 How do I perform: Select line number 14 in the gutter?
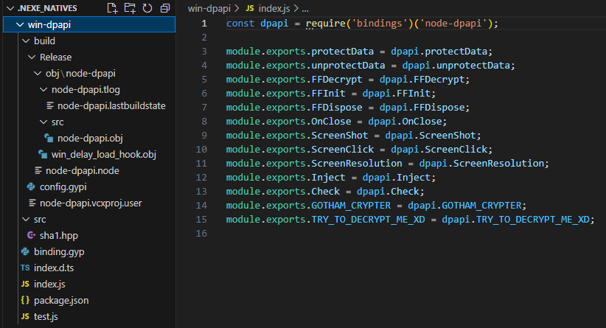(x=201, y=206)
